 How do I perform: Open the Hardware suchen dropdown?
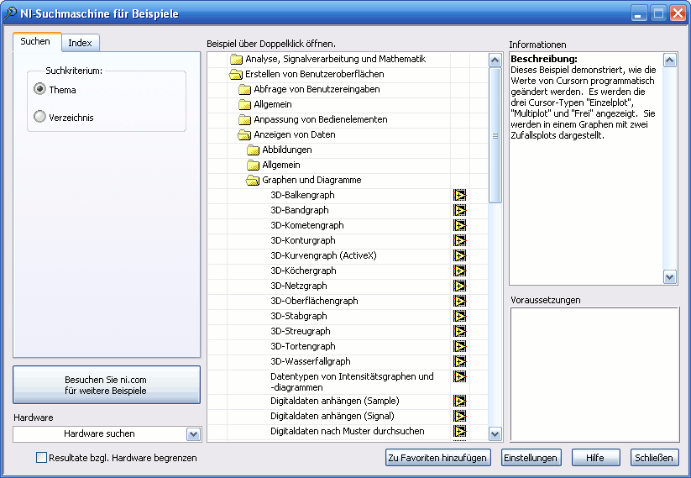tap(193, 434)
